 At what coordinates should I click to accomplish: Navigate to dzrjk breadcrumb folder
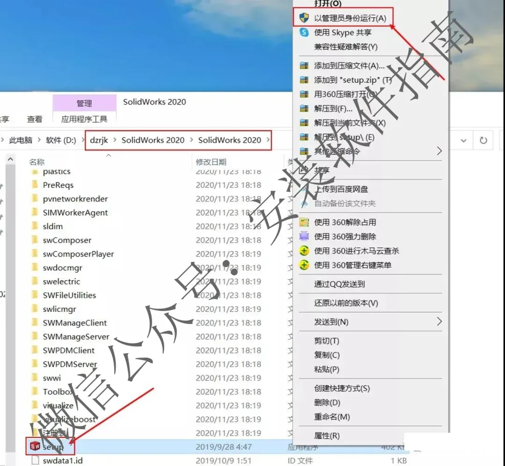99,140
